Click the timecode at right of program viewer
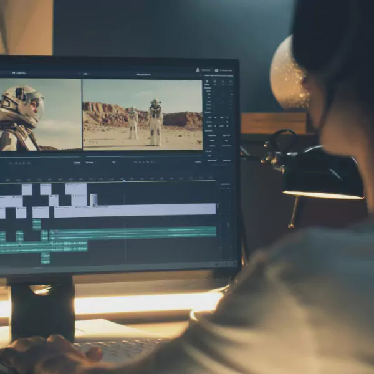This screenshot has width=374, height=374. (198, 162)
